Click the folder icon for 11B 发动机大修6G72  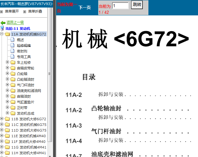tap(7, 119)
